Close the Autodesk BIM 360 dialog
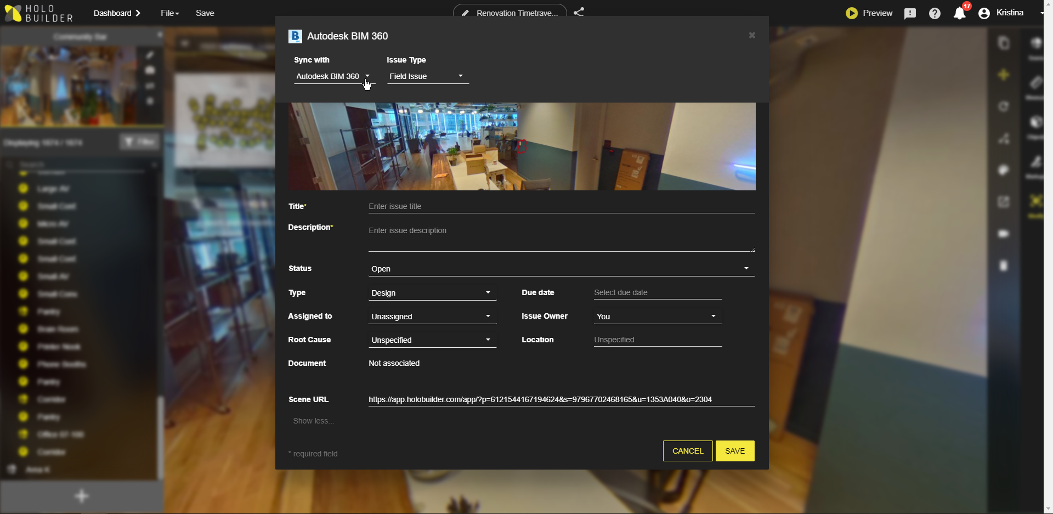 pos(752,35)
